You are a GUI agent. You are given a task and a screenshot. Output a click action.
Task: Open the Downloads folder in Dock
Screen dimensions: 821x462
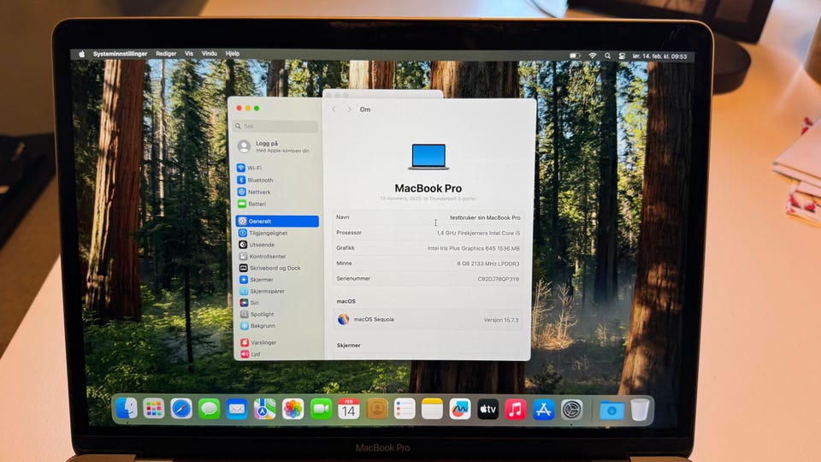(x=611, y=410)
